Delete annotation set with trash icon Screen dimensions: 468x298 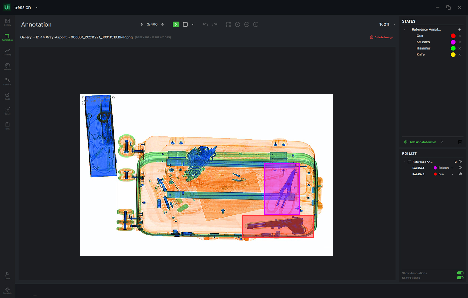[460, 142]
